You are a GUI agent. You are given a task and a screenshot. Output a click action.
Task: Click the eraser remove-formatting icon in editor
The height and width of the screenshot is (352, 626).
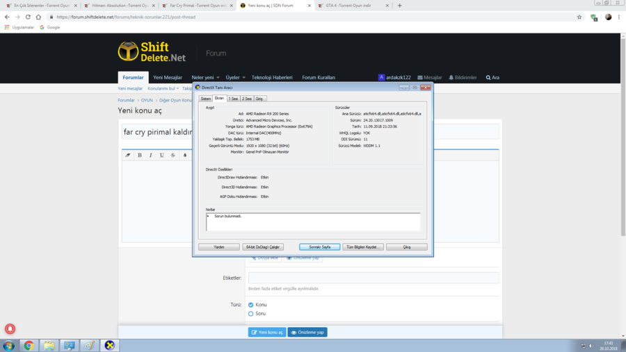(x=128, y=155)
